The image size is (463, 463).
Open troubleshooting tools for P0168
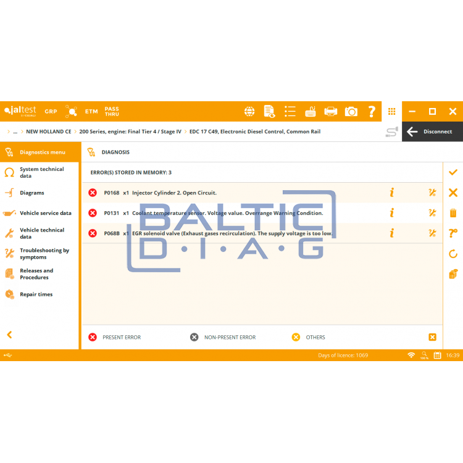pyautogui.click(x=432, y=193)
